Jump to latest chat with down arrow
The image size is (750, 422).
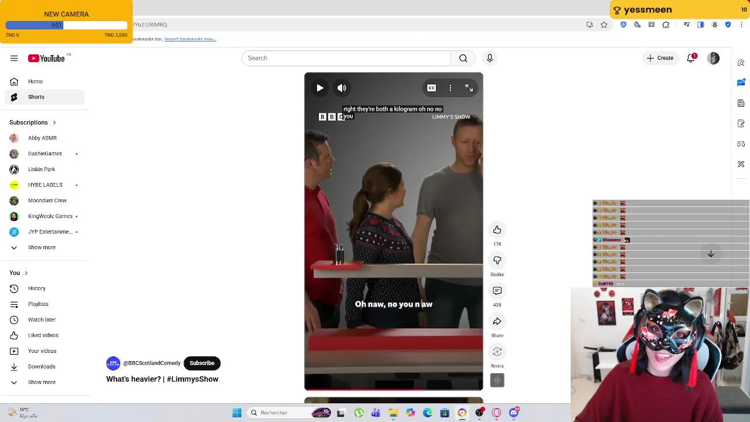tap(711, 254)
